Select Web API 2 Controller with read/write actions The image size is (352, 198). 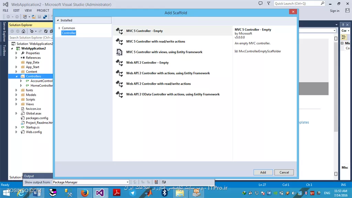click(x=173, y=84)
